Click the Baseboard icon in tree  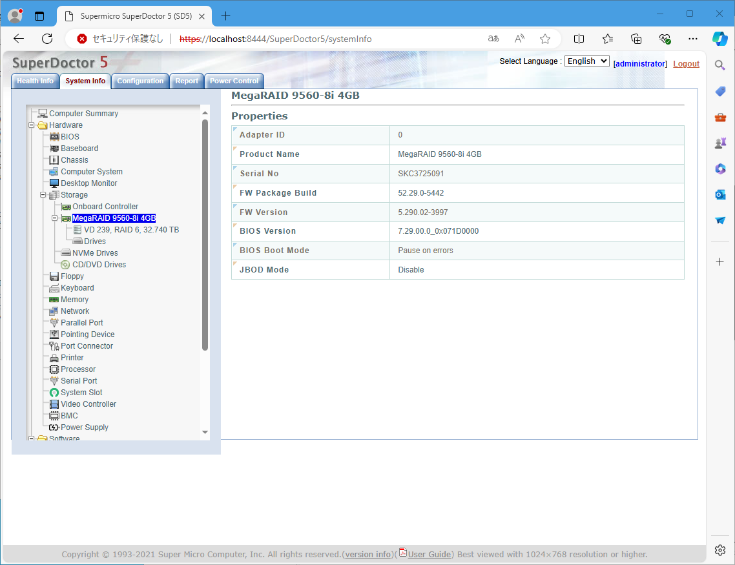coord(54,149)
